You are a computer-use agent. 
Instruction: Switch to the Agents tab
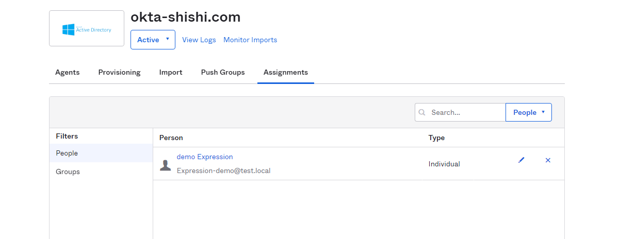point(68,72)
